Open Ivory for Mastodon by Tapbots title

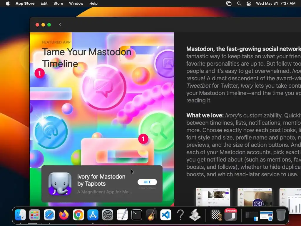101,180
